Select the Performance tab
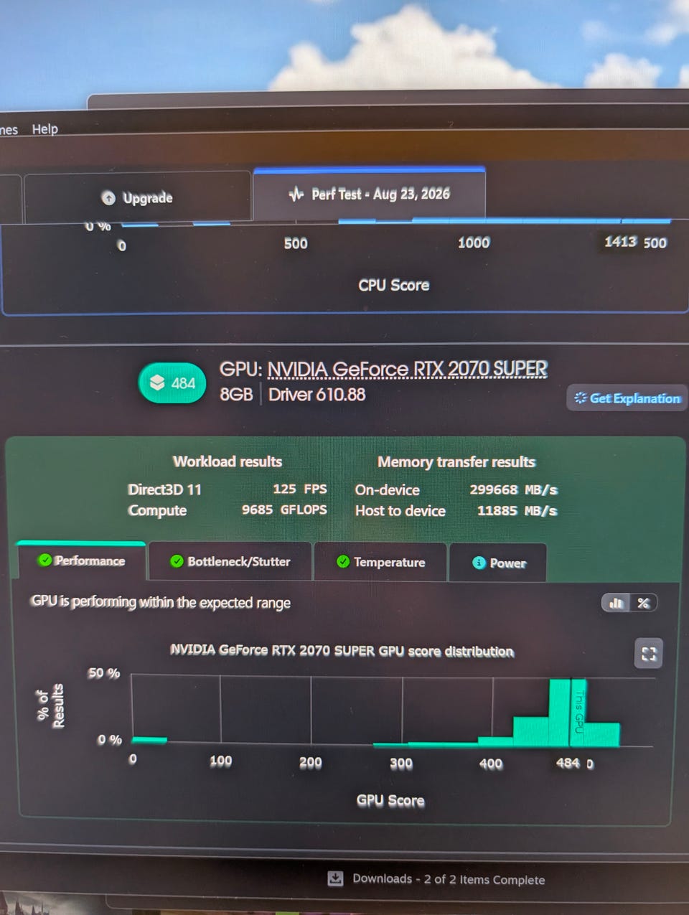Image resolution: width=689 pixels, height=915 pixels. coord(81,560)
